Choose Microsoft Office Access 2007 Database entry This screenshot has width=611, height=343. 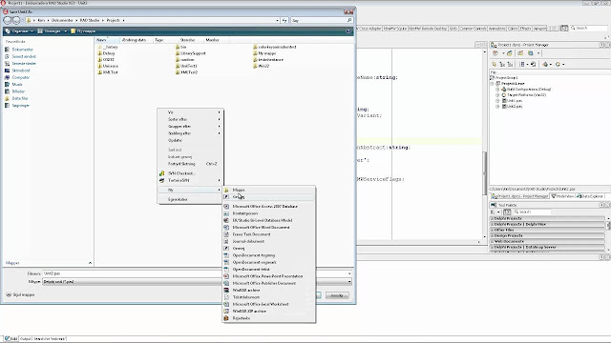coord(269,207)
